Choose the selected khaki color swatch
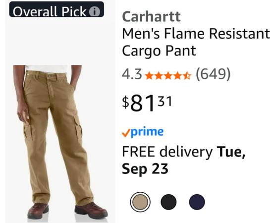270x223 pixels. tap(140, 202)
